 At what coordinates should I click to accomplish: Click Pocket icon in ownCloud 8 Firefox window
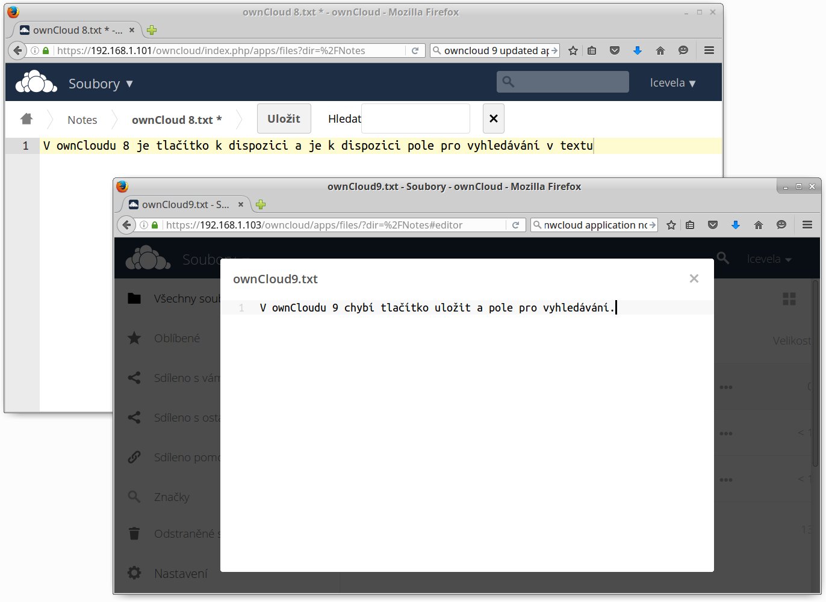[x=615, y=51]
